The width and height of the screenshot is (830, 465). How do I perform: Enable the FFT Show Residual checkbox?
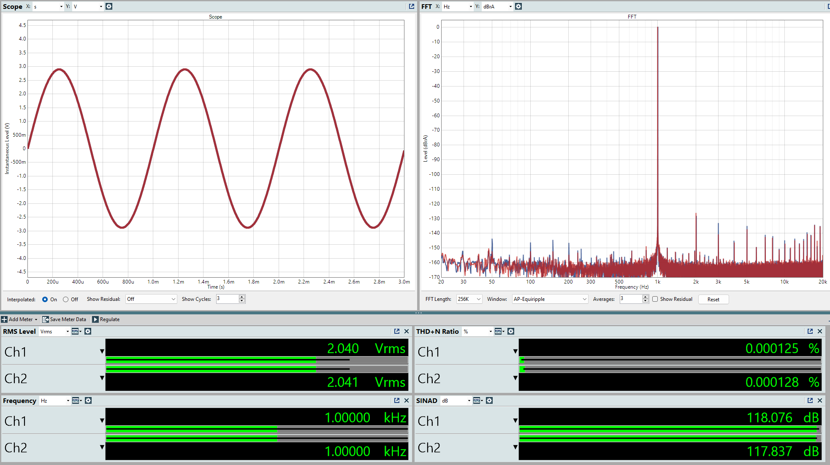click(x=655, y=299)
